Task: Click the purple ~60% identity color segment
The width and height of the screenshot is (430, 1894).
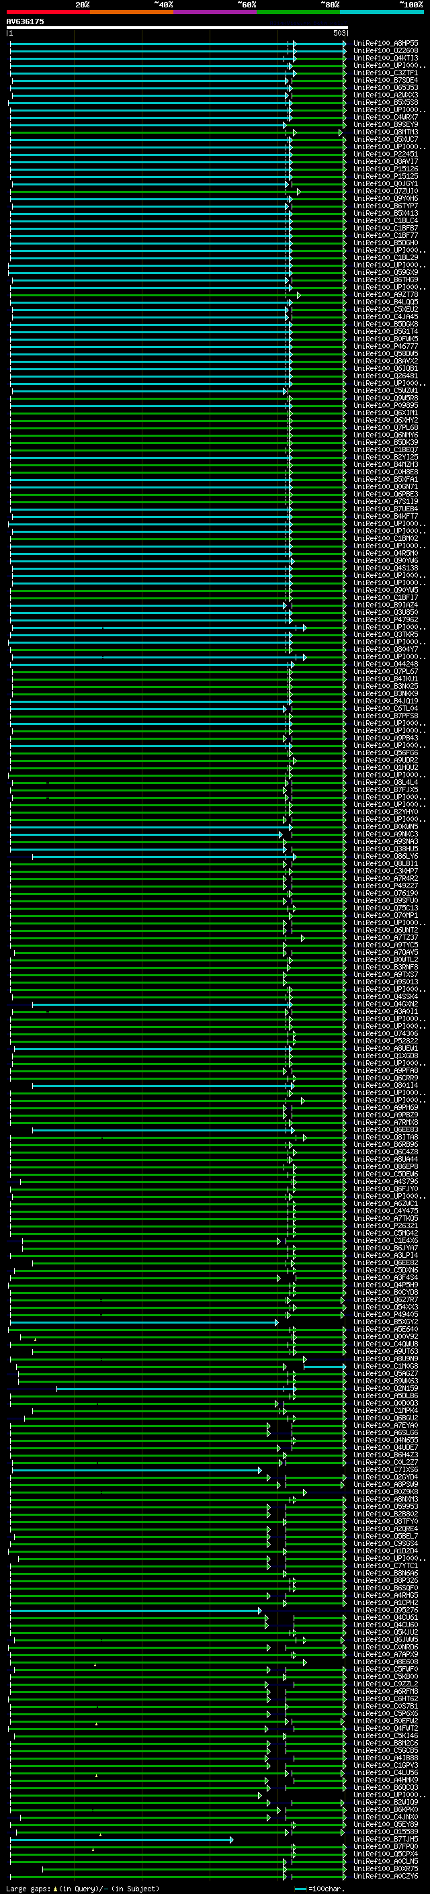Action: click(216, 12)
